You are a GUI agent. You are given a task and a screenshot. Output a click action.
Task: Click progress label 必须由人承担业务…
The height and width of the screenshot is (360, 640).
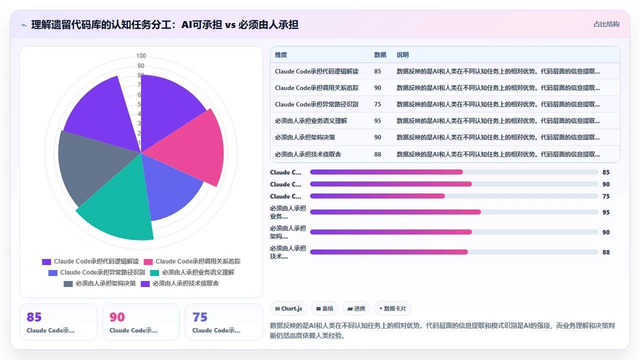coord(288,212)
